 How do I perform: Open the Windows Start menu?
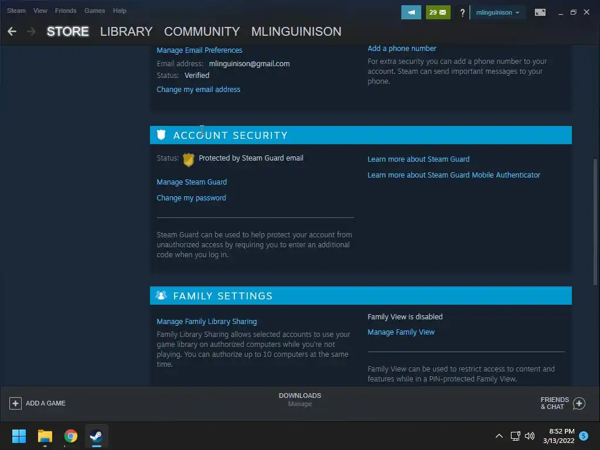pyautogui.click(x=19, y=436)
